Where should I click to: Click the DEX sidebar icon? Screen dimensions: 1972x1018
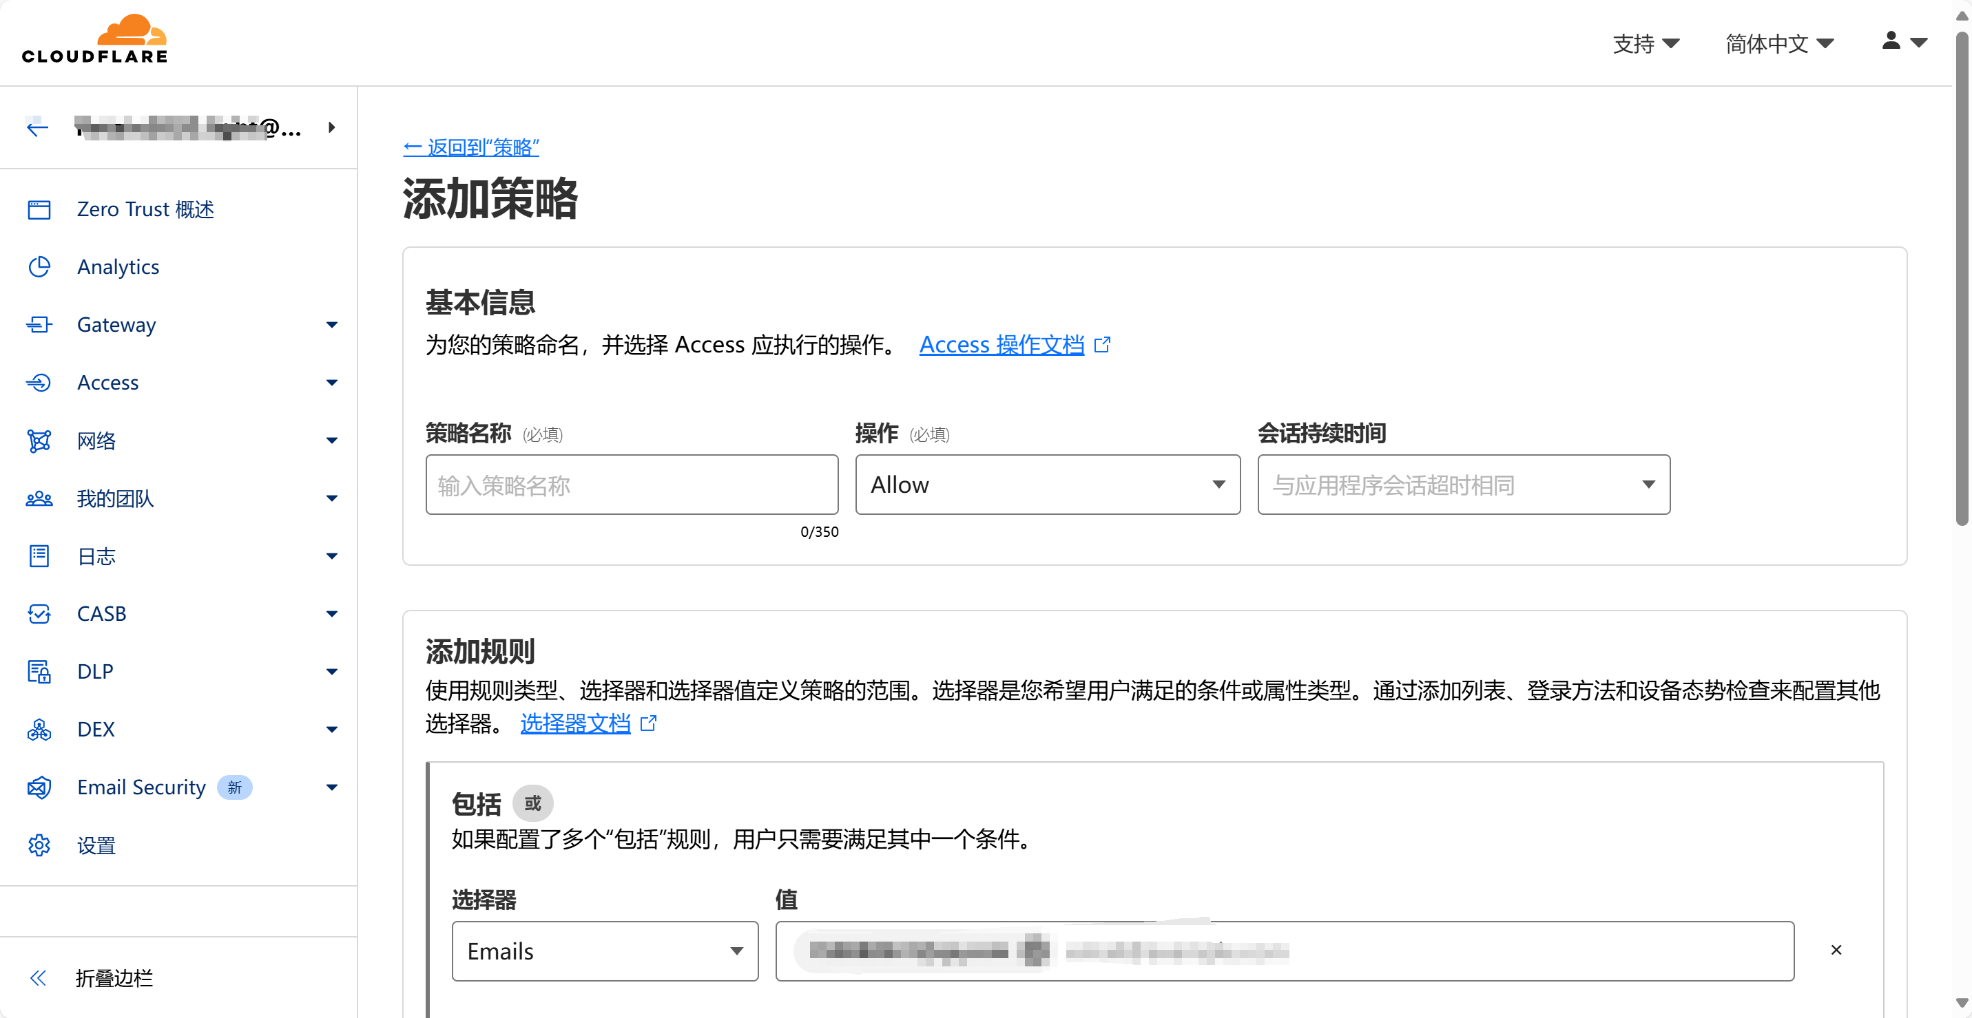click(x=39, y=730)
